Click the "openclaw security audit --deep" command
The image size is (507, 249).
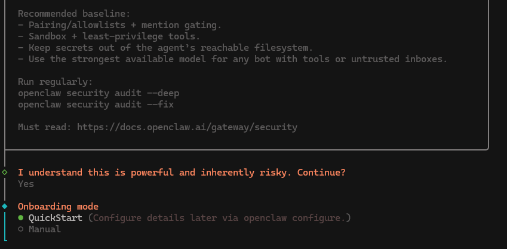tap(99, 93)
